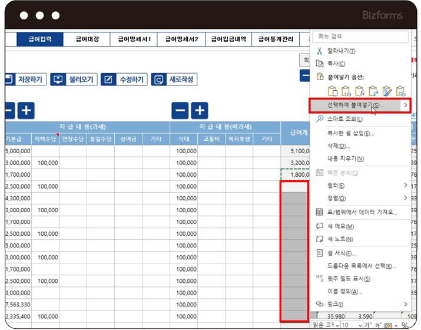Choose the Paste Values (123) icon
421x330 pixels.
click(346, 91)
